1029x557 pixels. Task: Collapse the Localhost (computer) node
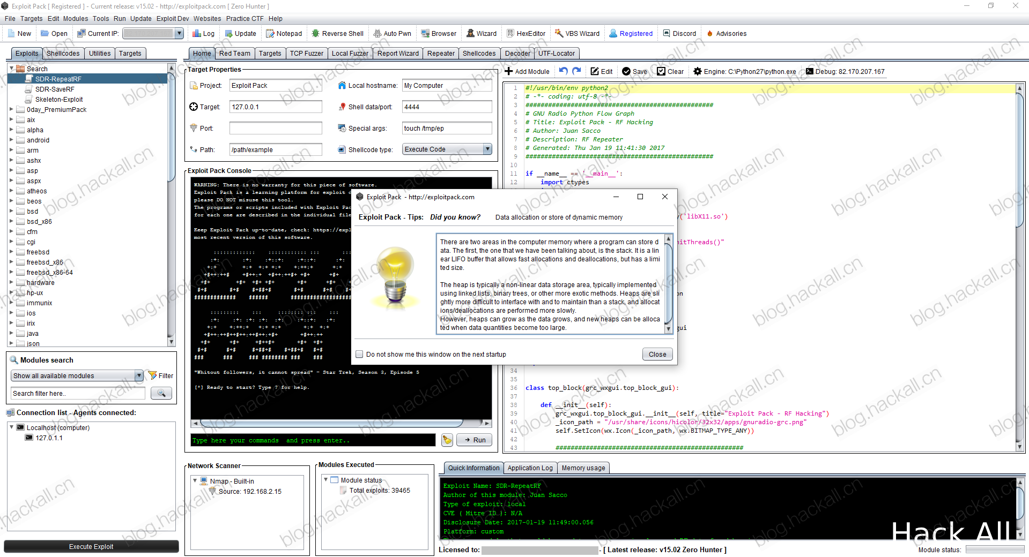[x=11, y=427]
